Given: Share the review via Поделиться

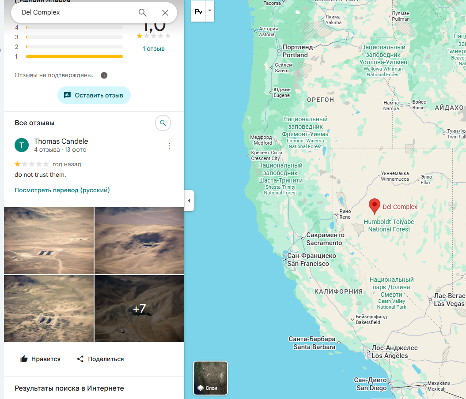Looking at the screenshot, I should tap(100, 359).
